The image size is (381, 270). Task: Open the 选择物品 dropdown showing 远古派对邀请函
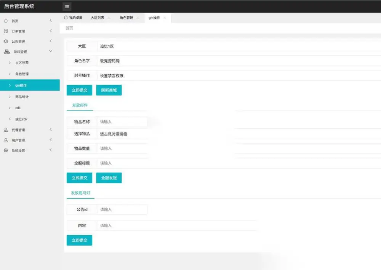[x=239, y=134]
